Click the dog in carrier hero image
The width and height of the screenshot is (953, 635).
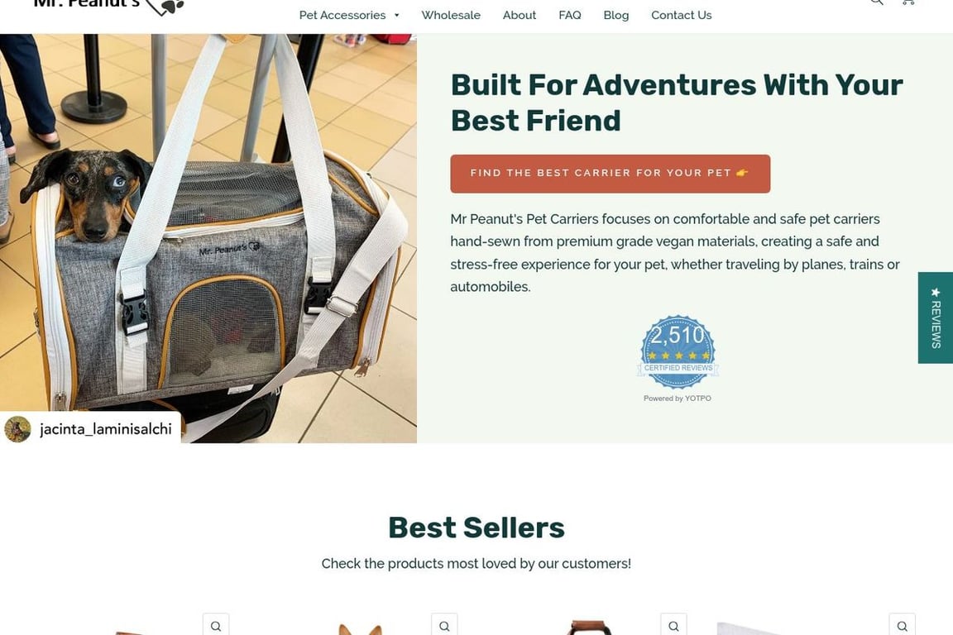[x=208, y=238]
